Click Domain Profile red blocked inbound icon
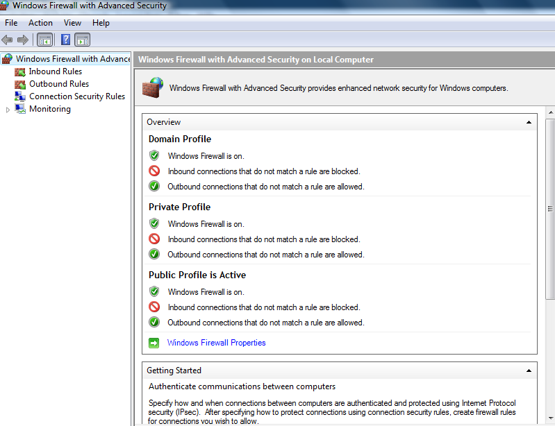The width and height of the screenshot is (555, 426). (154, 171)
